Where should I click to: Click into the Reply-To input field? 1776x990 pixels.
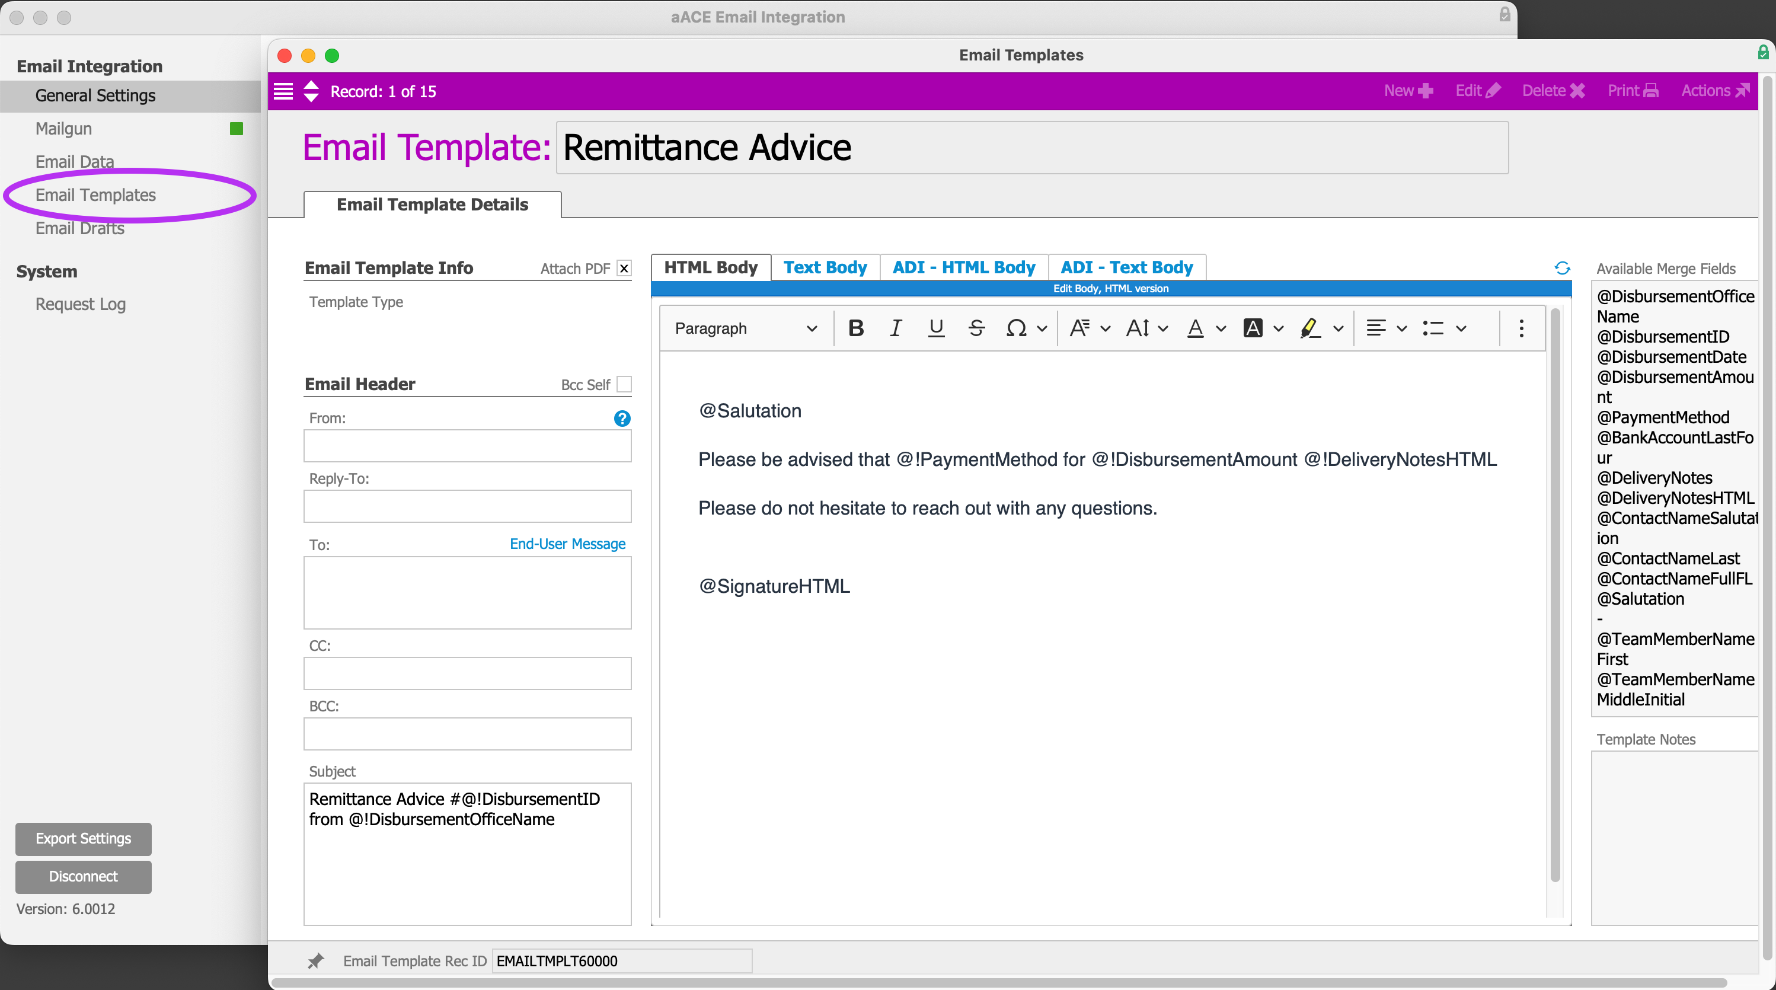[467, 506]
